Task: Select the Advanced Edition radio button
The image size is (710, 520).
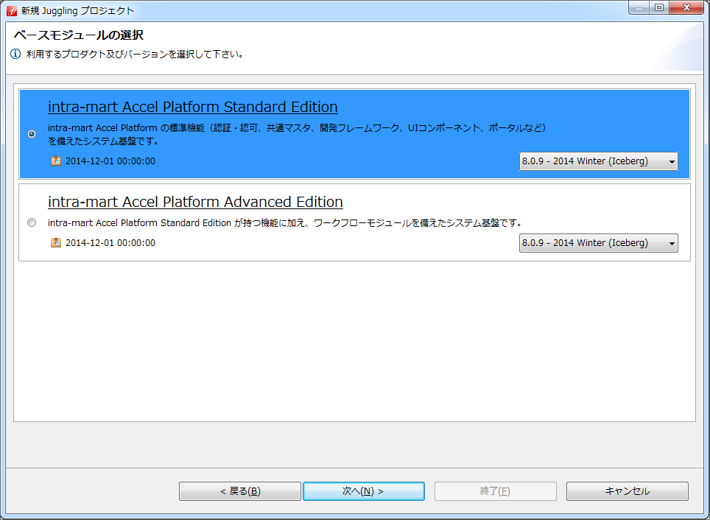Action: [x=32, y=222]
